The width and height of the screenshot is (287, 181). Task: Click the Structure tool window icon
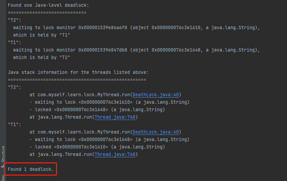(x=3, y=166)
